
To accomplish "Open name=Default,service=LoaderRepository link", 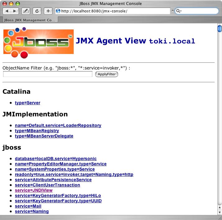I will pyautogui.click(x=58, y=125).
